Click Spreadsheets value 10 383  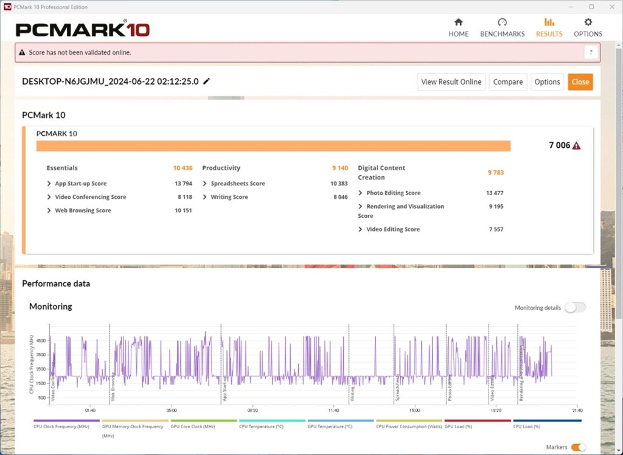click(x=339, y=184)
